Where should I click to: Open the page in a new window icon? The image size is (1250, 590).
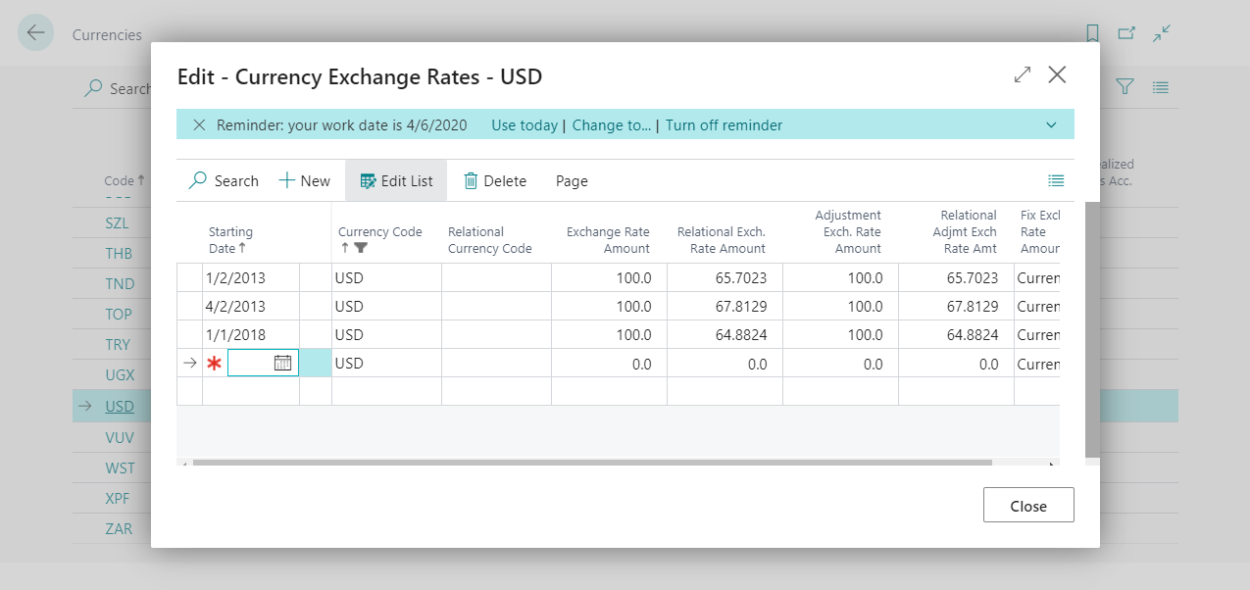pos(1126,32)
